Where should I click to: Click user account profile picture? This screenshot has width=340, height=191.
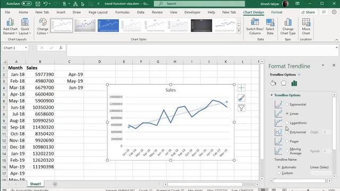tap(285, 4)
